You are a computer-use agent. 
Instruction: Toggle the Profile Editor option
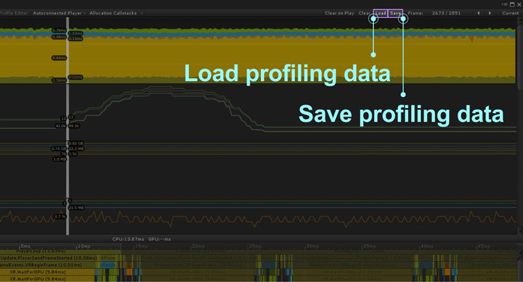point(13,13)
